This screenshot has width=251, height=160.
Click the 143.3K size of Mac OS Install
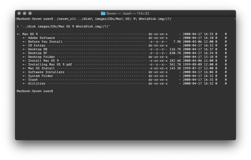[175, 68]
